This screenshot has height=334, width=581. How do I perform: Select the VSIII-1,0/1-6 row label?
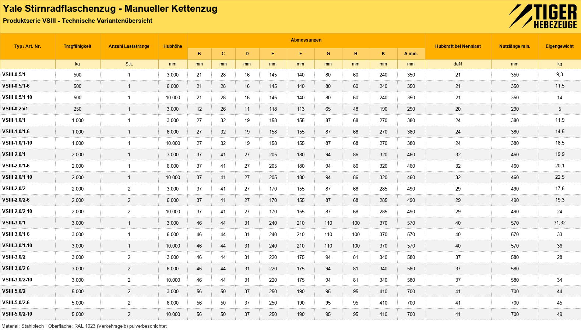click(x=16, y=132)
